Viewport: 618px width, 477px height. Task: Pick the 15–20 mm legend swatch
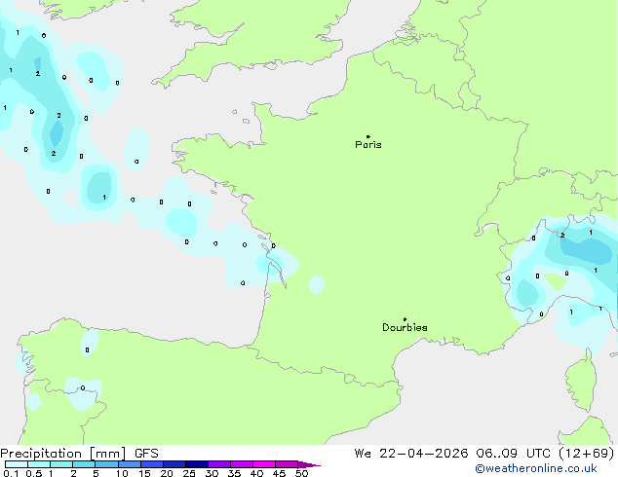click(x=151, y=464)
